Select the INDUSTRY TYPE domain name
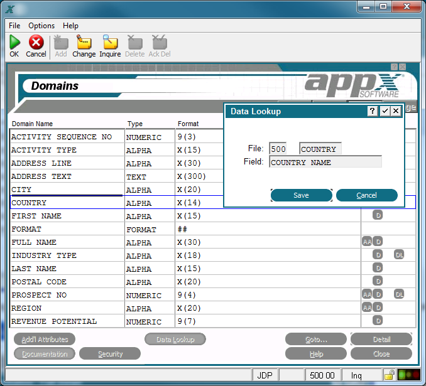 pos(44,255)
